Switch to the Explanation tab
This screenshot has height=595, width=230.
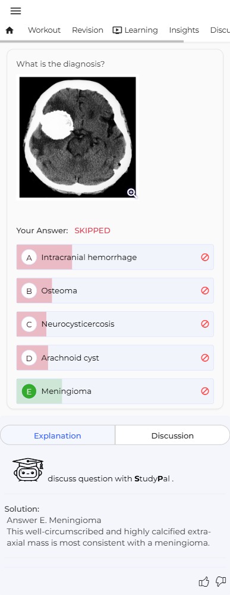pyautogui.click(x=58, y=436)
